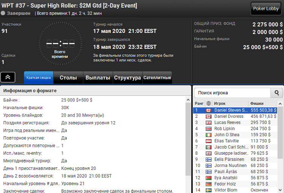Click the Участники count 91

[x=5, y=31]
